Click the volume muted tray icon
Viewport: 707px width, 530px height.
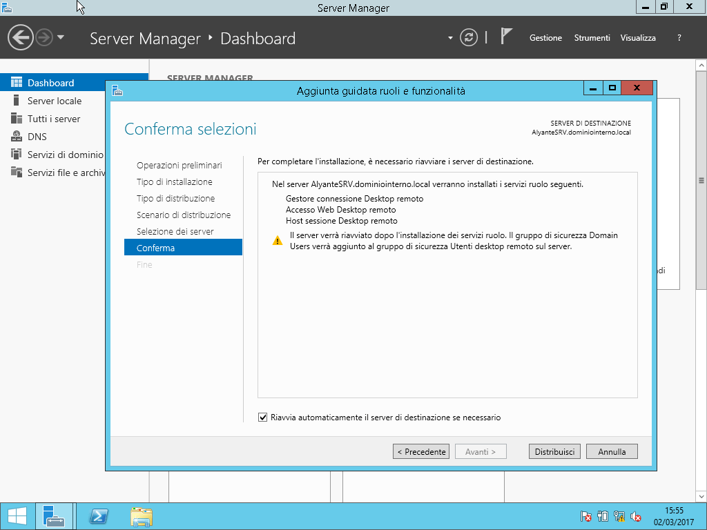click(x=636, y=516)
